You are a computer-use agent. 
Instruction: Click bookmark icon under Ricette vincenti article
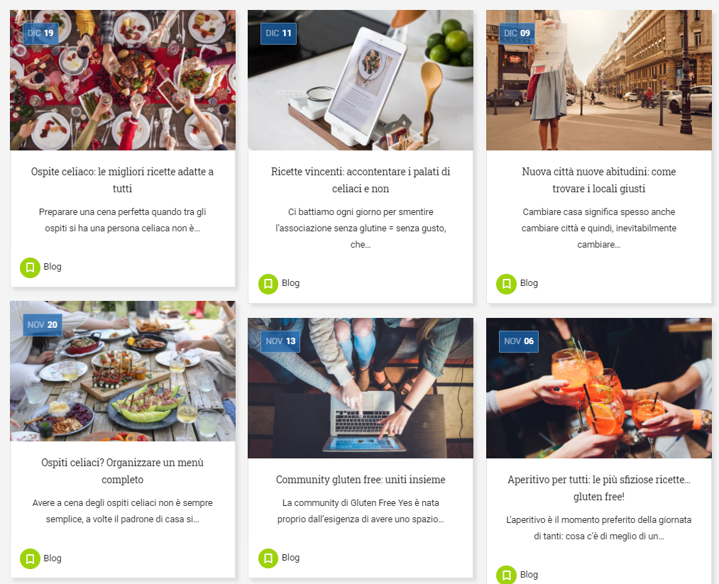[x=268, y=284]
